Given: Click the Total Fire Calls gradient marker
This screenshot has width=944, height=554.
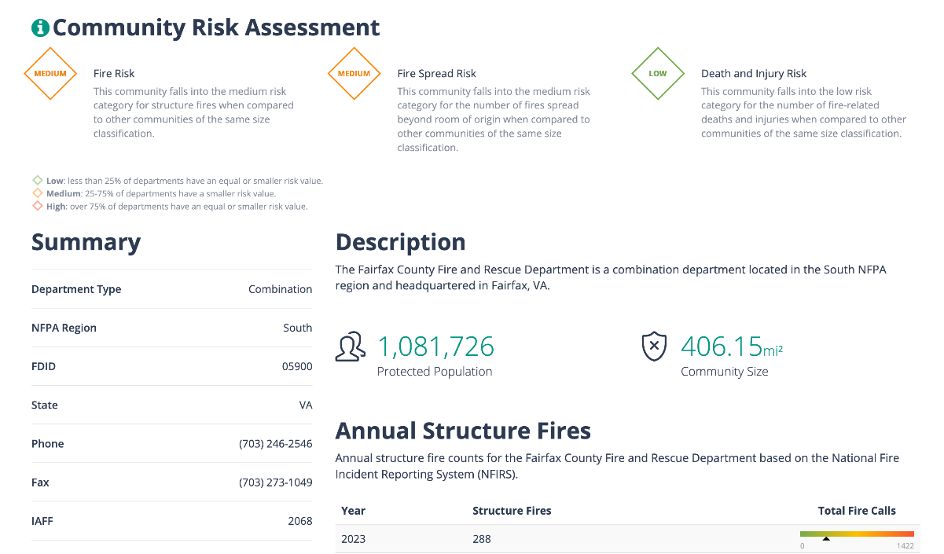Looking at the screenshot, I should pyautogui.click(x=827, y=539).
